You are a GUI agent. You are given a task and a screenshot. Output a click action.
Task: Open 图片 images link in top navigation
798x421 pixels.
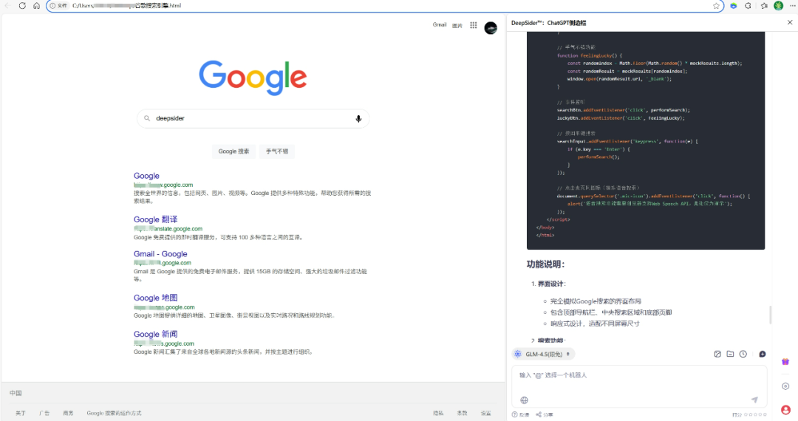(x=457, y=25)
